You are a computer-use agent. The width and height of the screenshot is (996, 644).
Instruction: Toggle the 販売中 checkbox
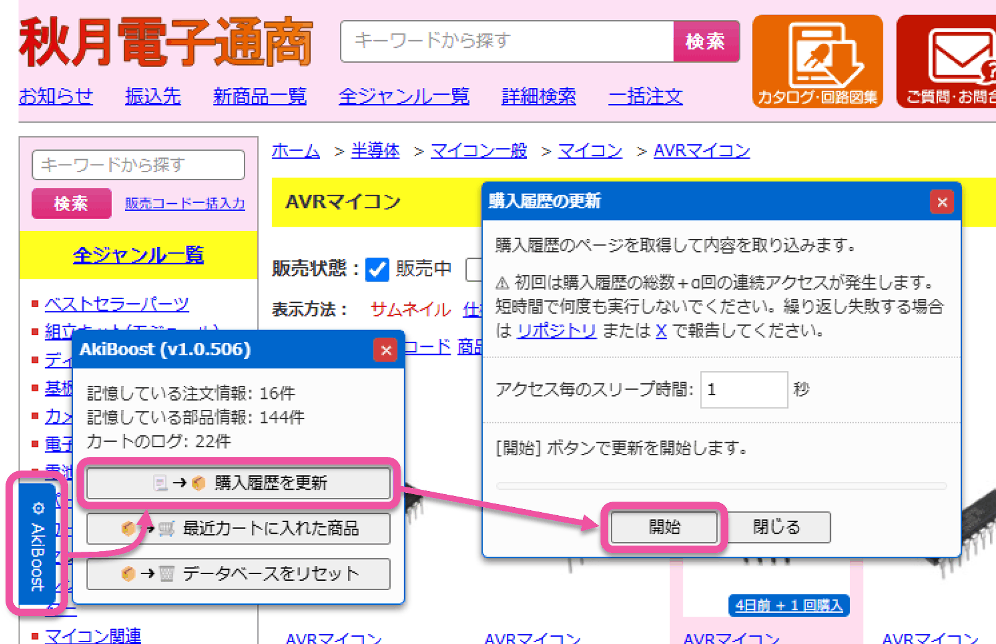[x=377, y=269]
